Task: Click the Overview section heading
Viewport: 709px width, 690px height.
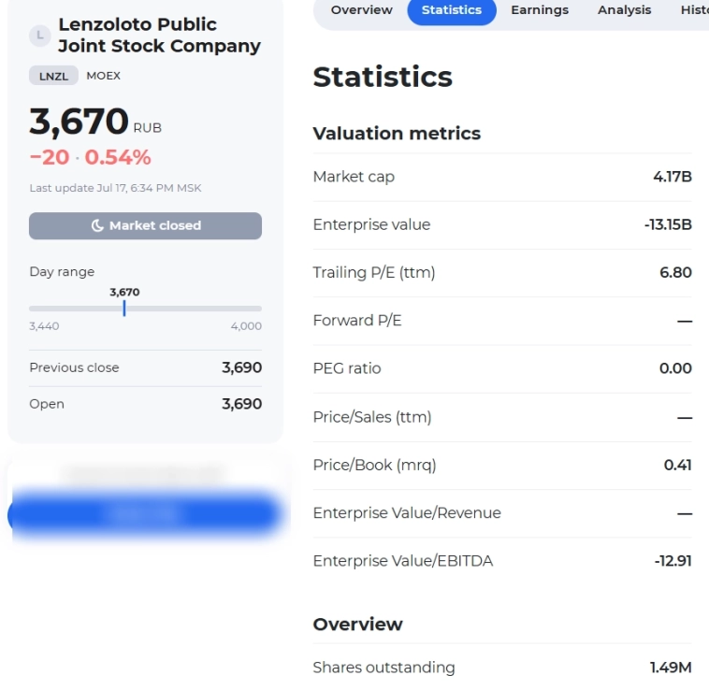Action: coord(357,624)
